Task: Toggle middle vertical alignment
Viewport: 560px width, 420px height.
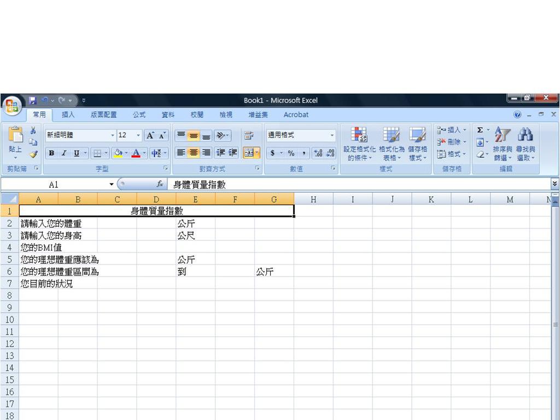Action: click(194, 135)
